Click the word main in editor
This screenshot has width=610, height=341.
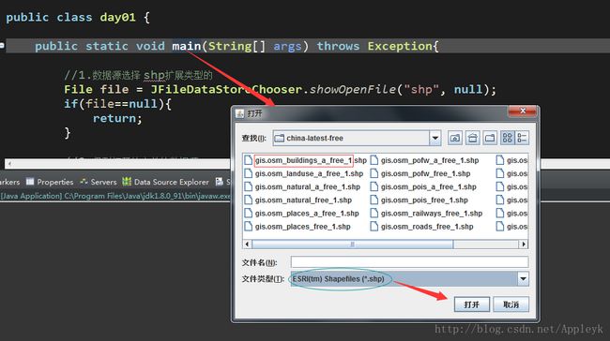click(x=187, y=46)
